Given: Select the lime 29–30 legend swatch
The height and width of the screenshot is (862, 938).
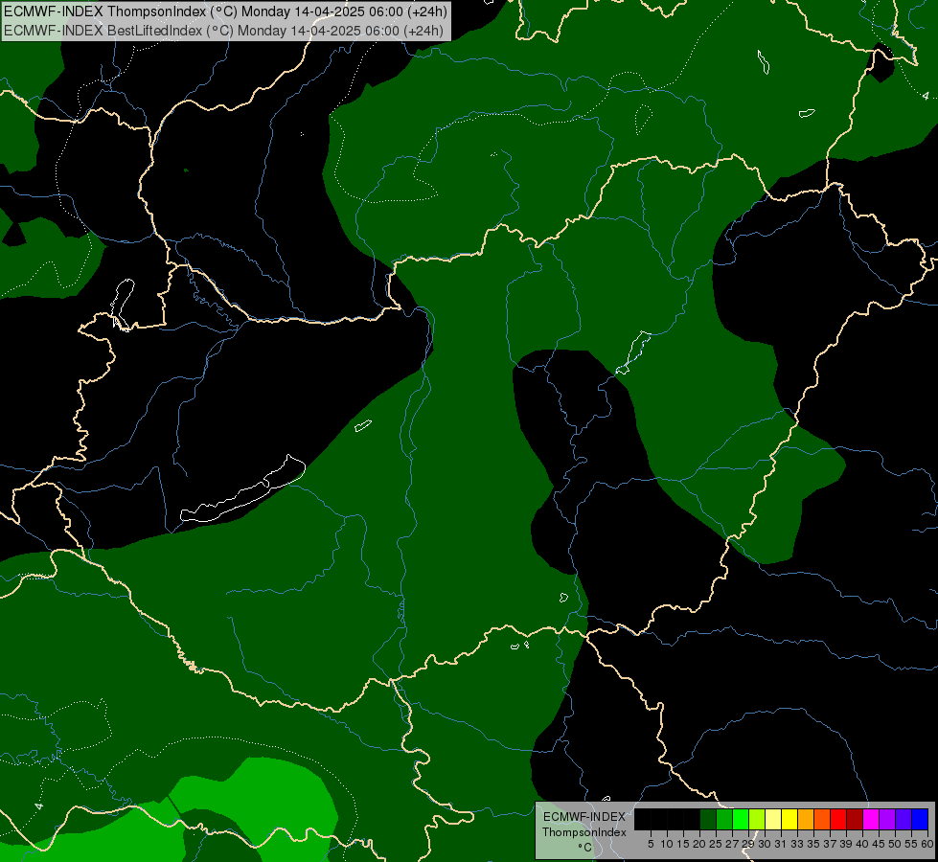Looking at the screenshot, I should click(757, 819).
